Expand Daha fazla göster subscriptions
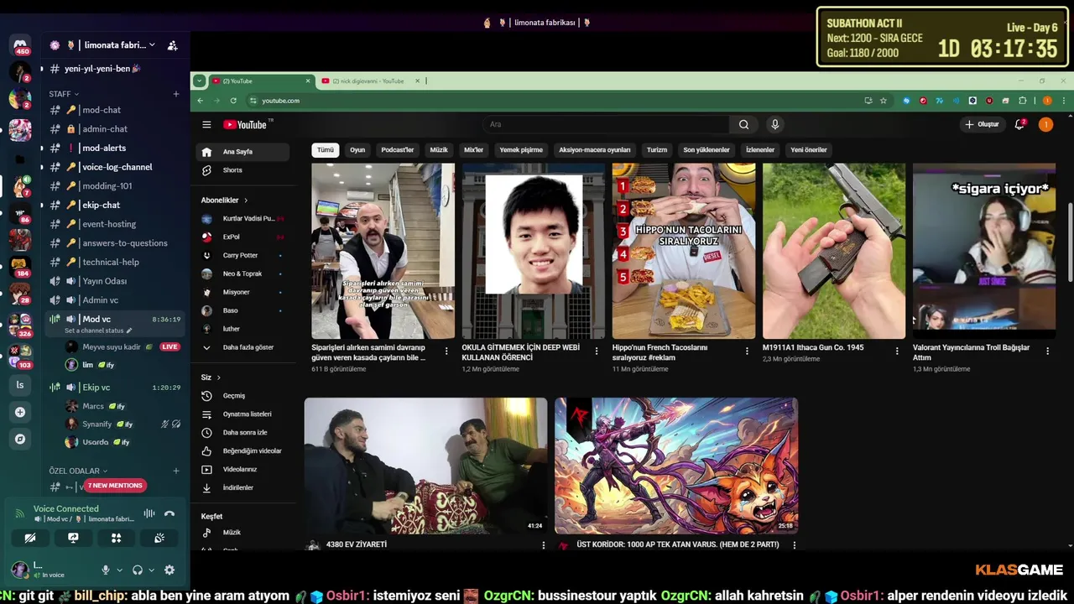This screenshot has height=604, width=1074. [x=243, y=347]
